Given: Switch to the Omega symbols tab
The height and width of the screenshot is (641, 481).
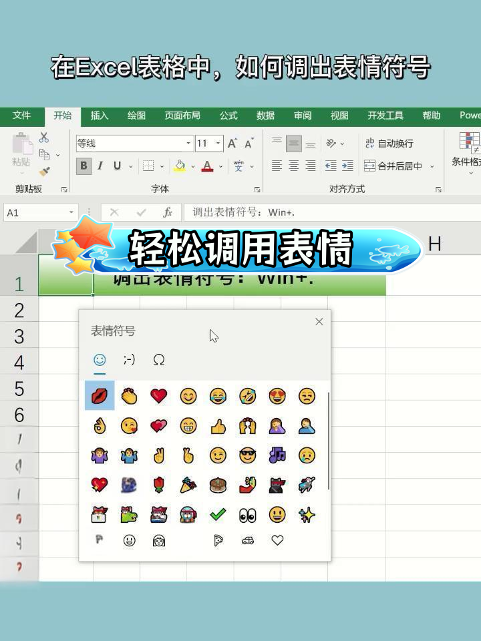Looking at the screenshot, I should pos(159,360).
